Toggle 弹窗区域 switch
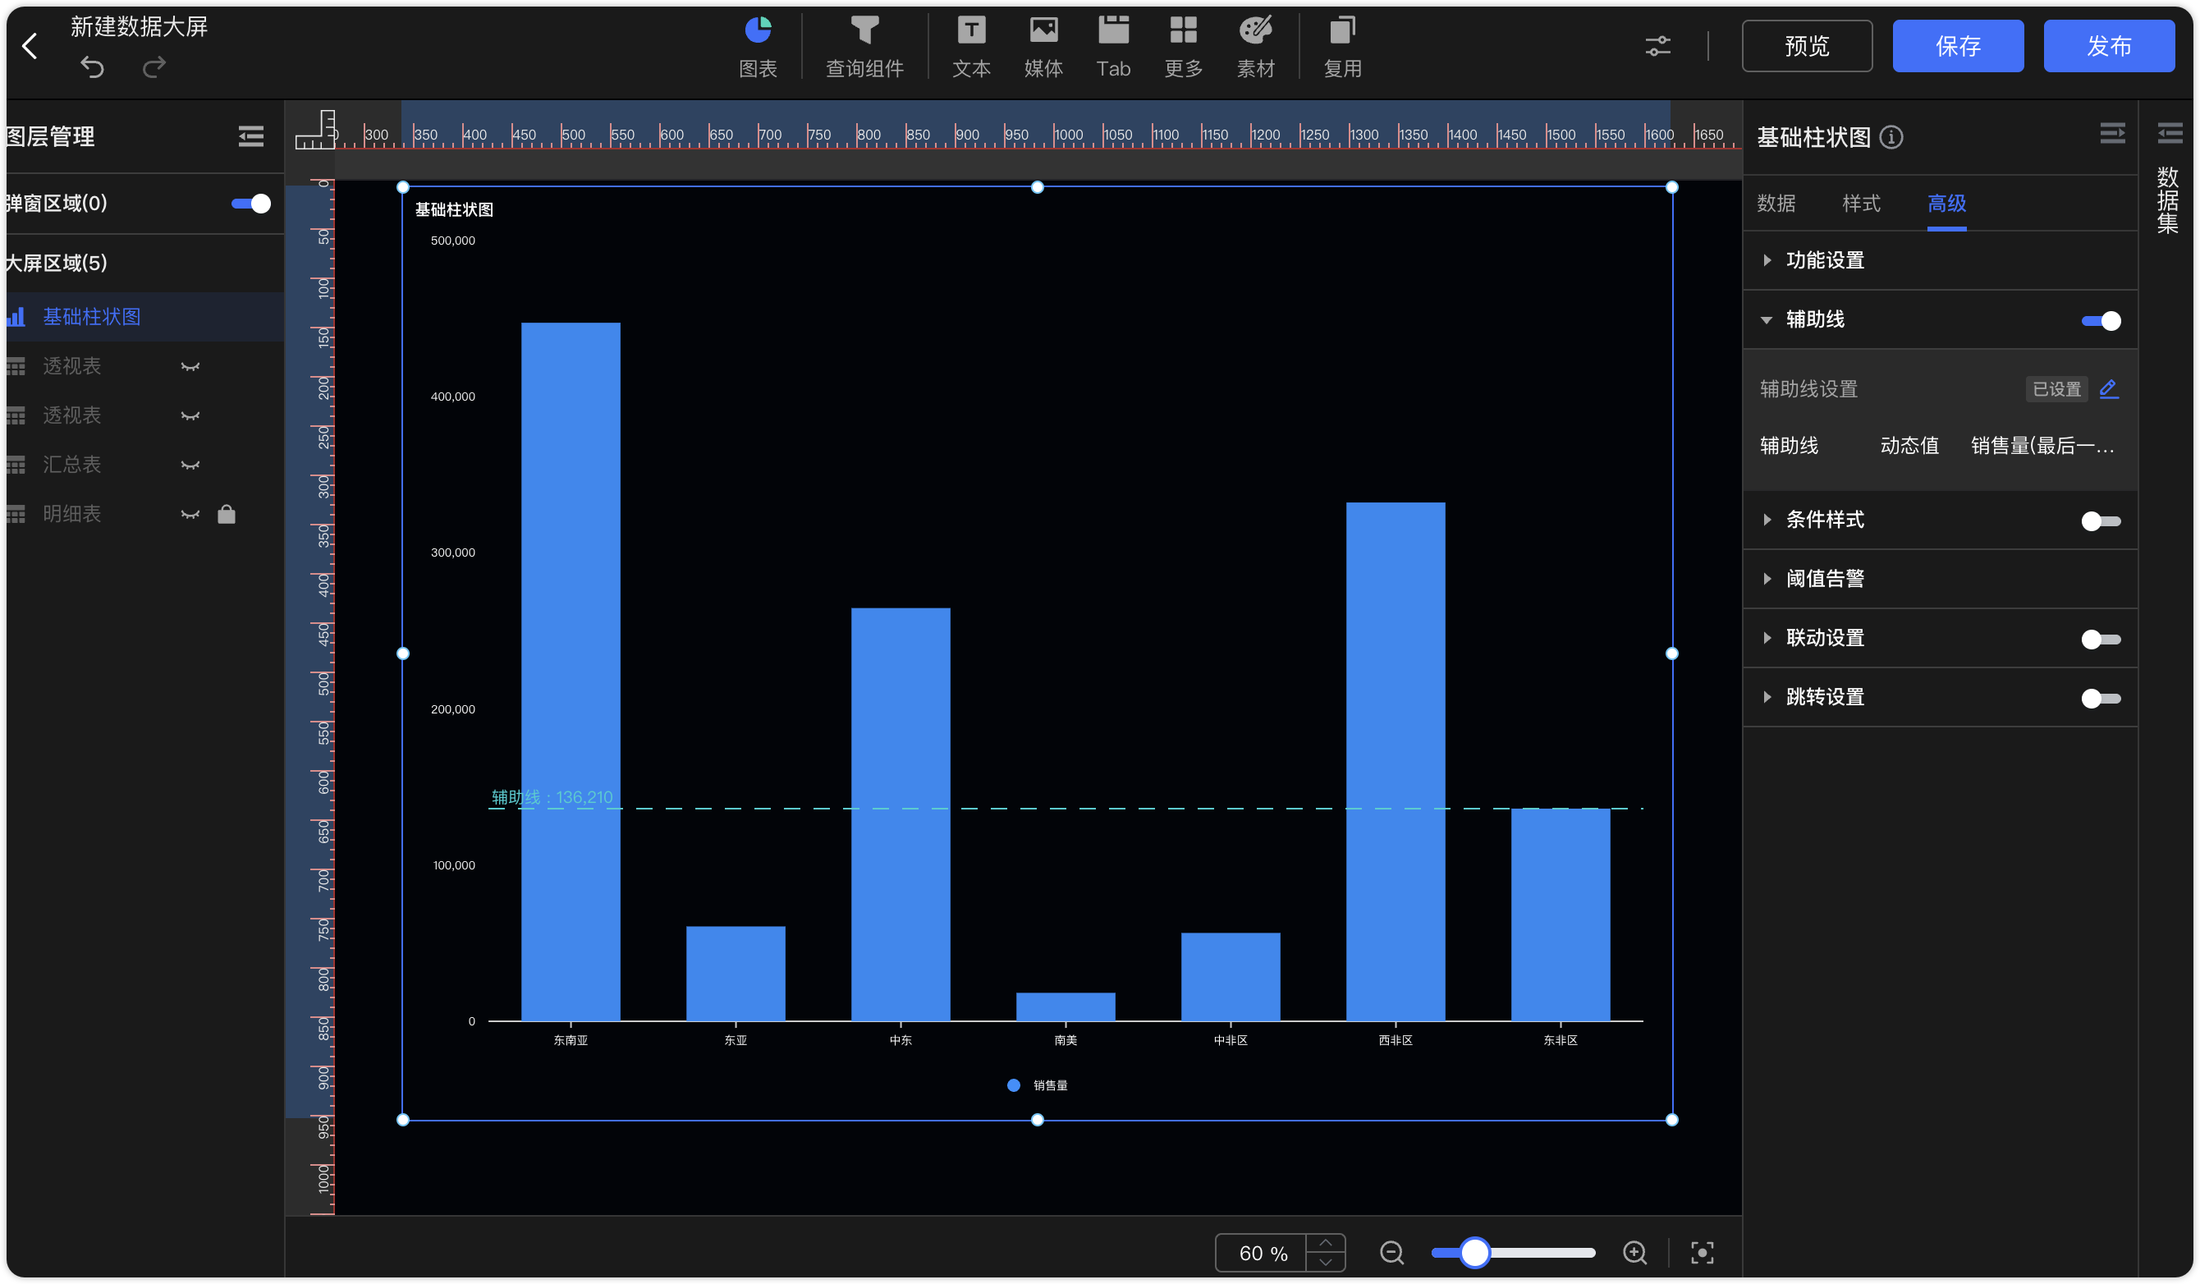 tap(250, 204)
